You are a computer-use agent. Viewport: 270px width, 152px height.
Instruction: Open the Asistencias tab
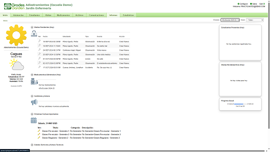point(19,15)
